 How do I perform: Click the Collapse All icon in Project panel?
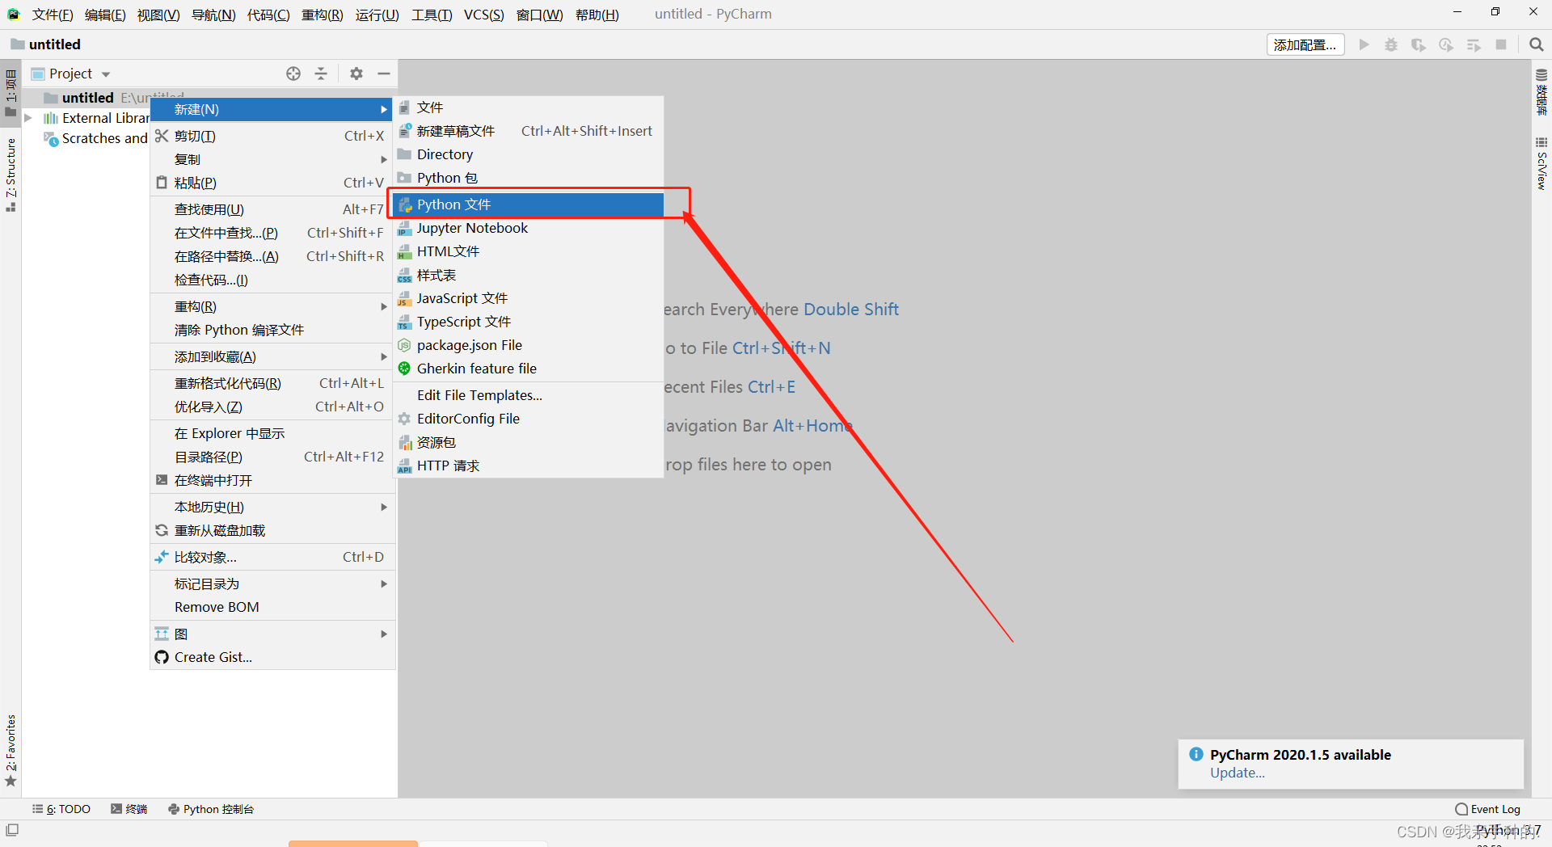tap(321, 74)
